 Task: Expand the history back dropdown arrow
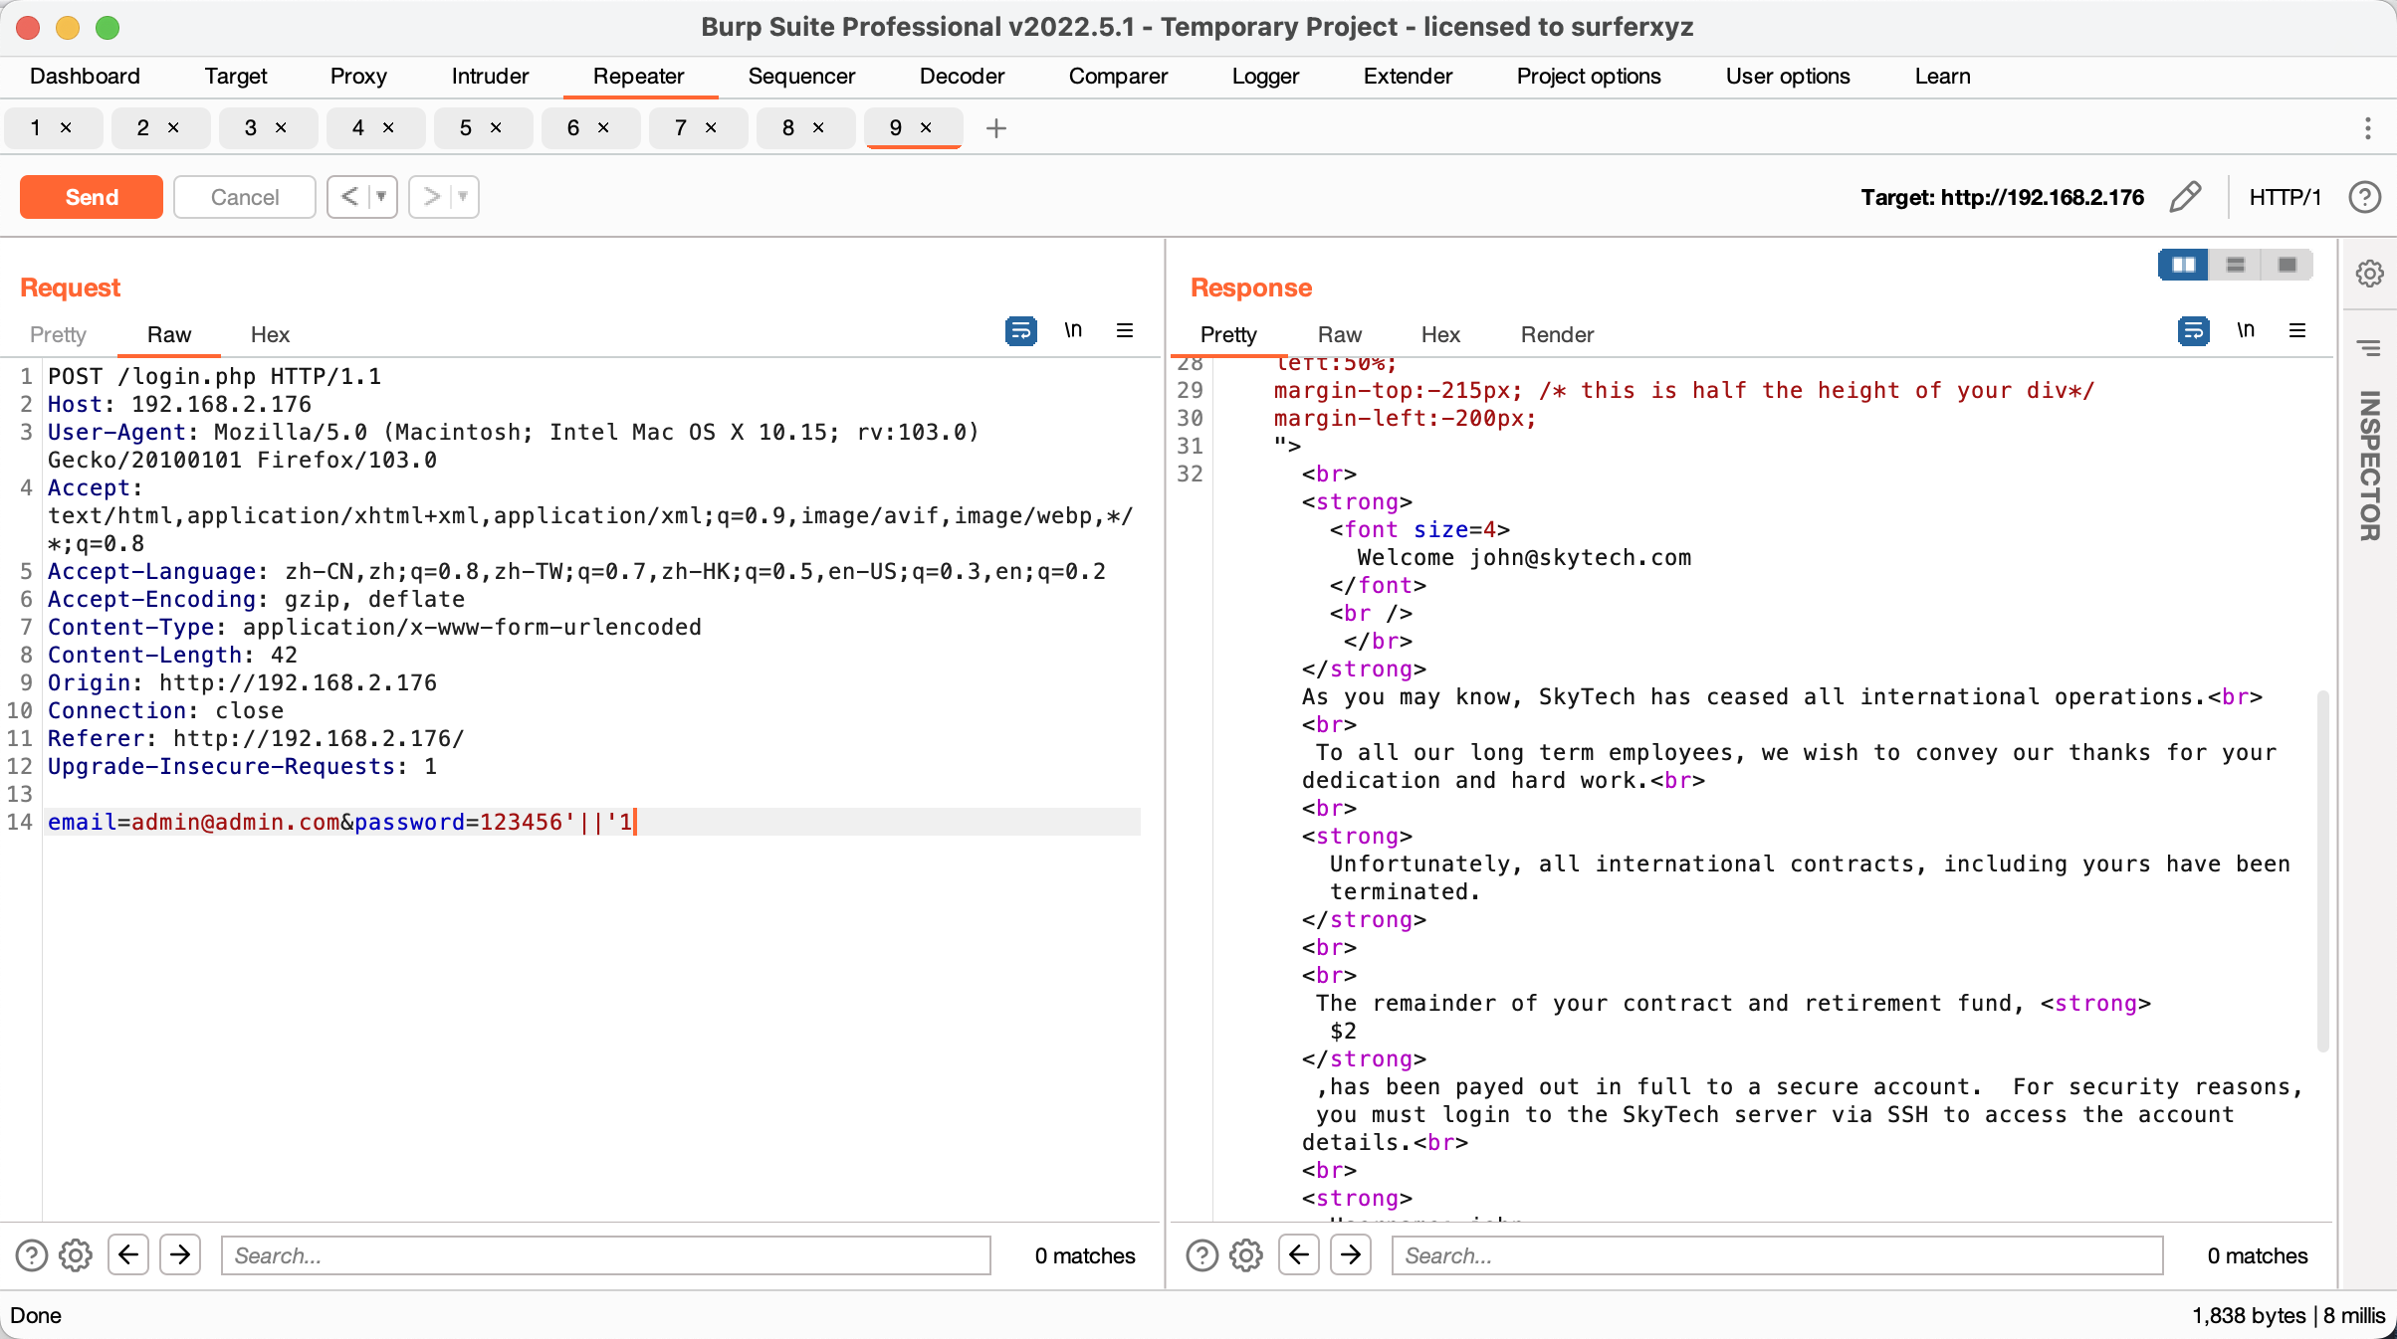(x=381, y=197)
